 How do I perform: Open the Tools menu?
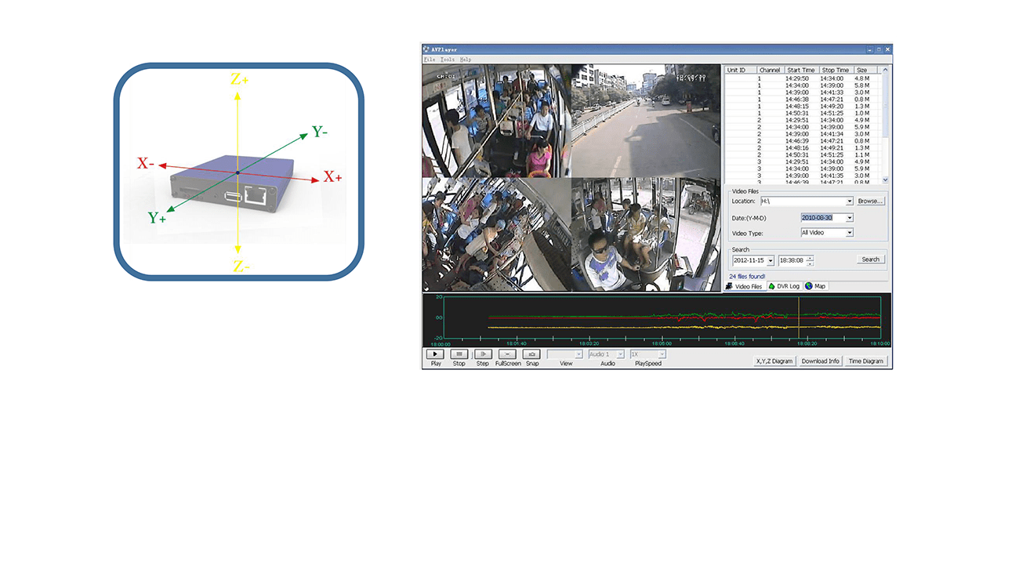coord(447,60)
